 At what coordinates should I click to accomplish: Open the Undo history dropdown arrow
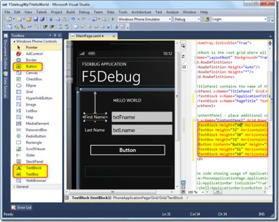click(78, 19)
